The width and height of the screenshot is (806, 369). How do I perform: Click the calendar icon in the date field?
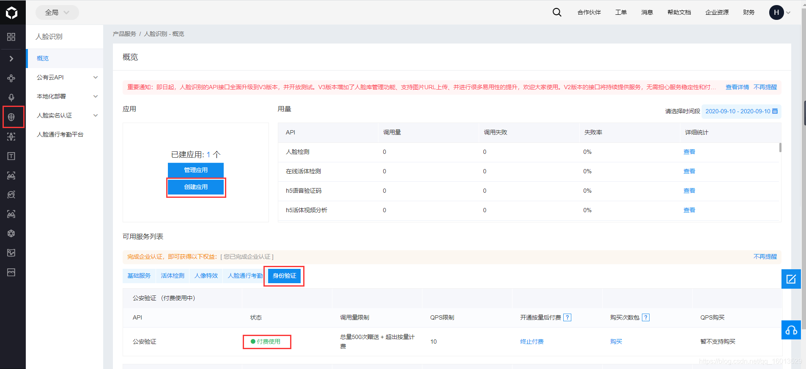click(775, 111)
